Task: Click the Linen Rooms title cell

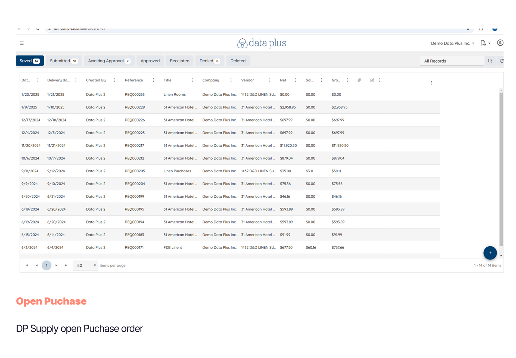Action: click(175, 95)
